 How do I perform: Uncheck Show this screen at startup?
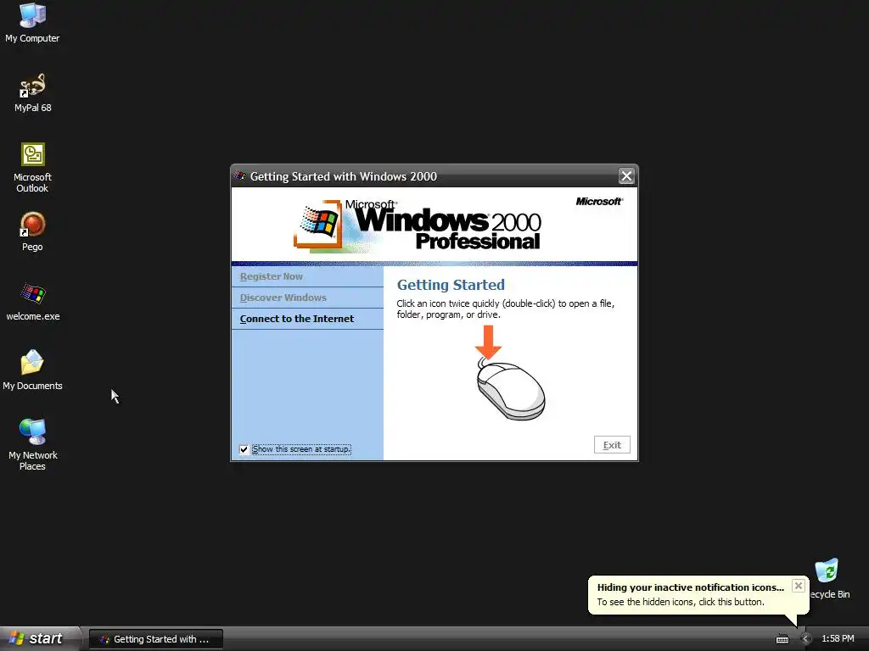[x=244, y=449]
